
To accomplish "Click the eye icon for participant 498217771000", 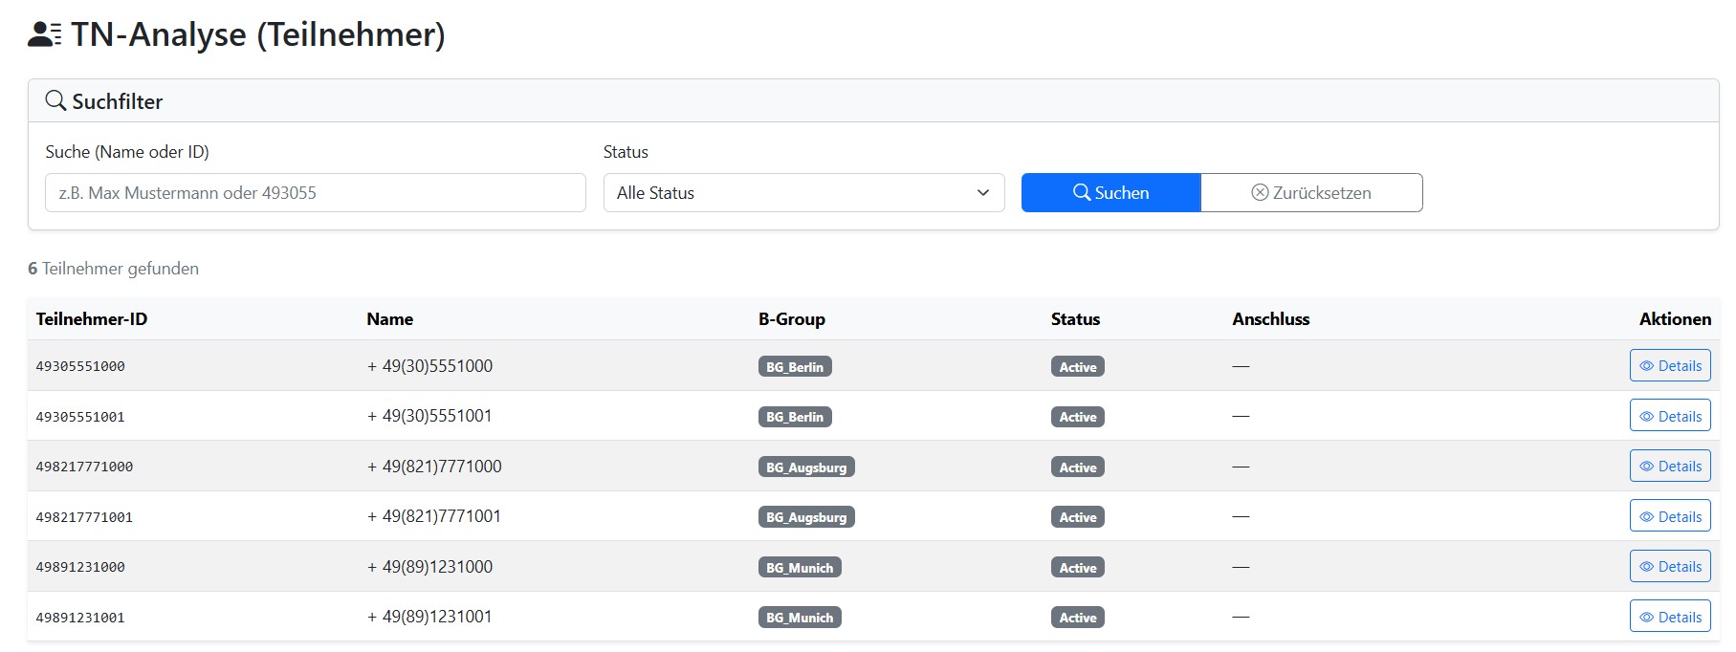I will 1646,467.
